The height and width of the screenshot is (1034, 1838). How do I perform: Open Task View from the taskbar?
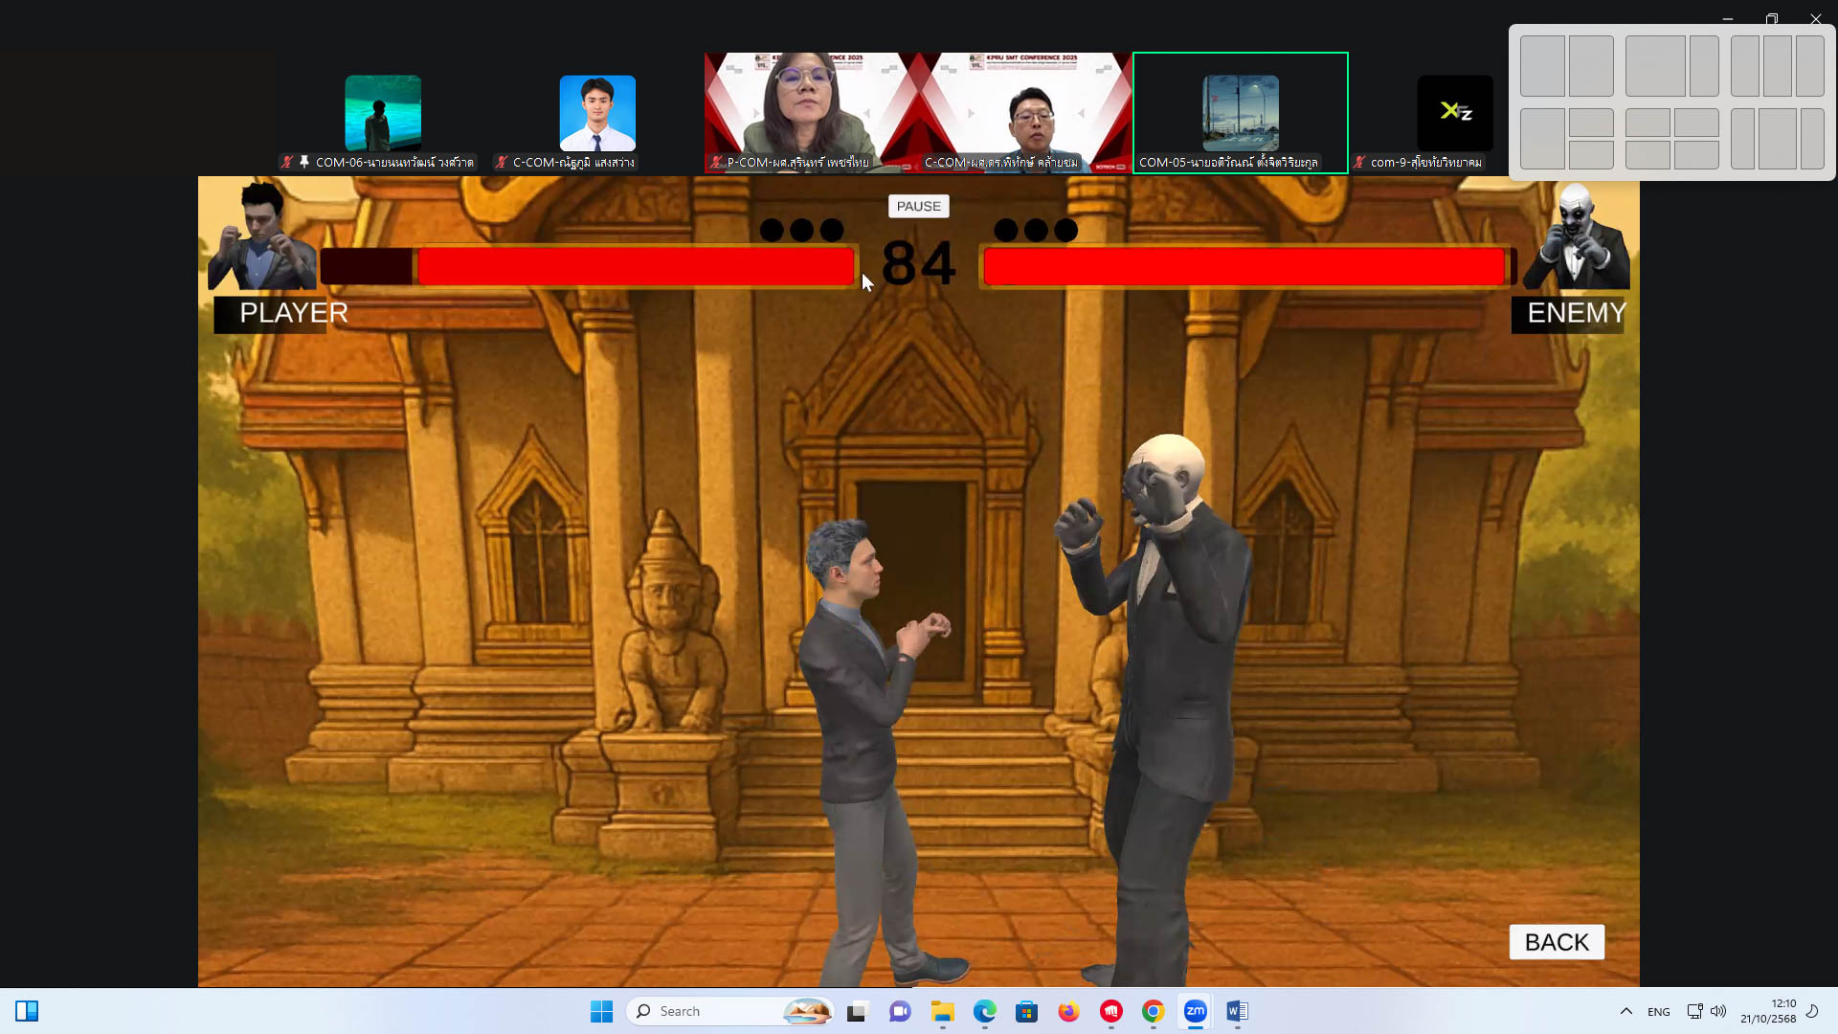click(857, 1011)
